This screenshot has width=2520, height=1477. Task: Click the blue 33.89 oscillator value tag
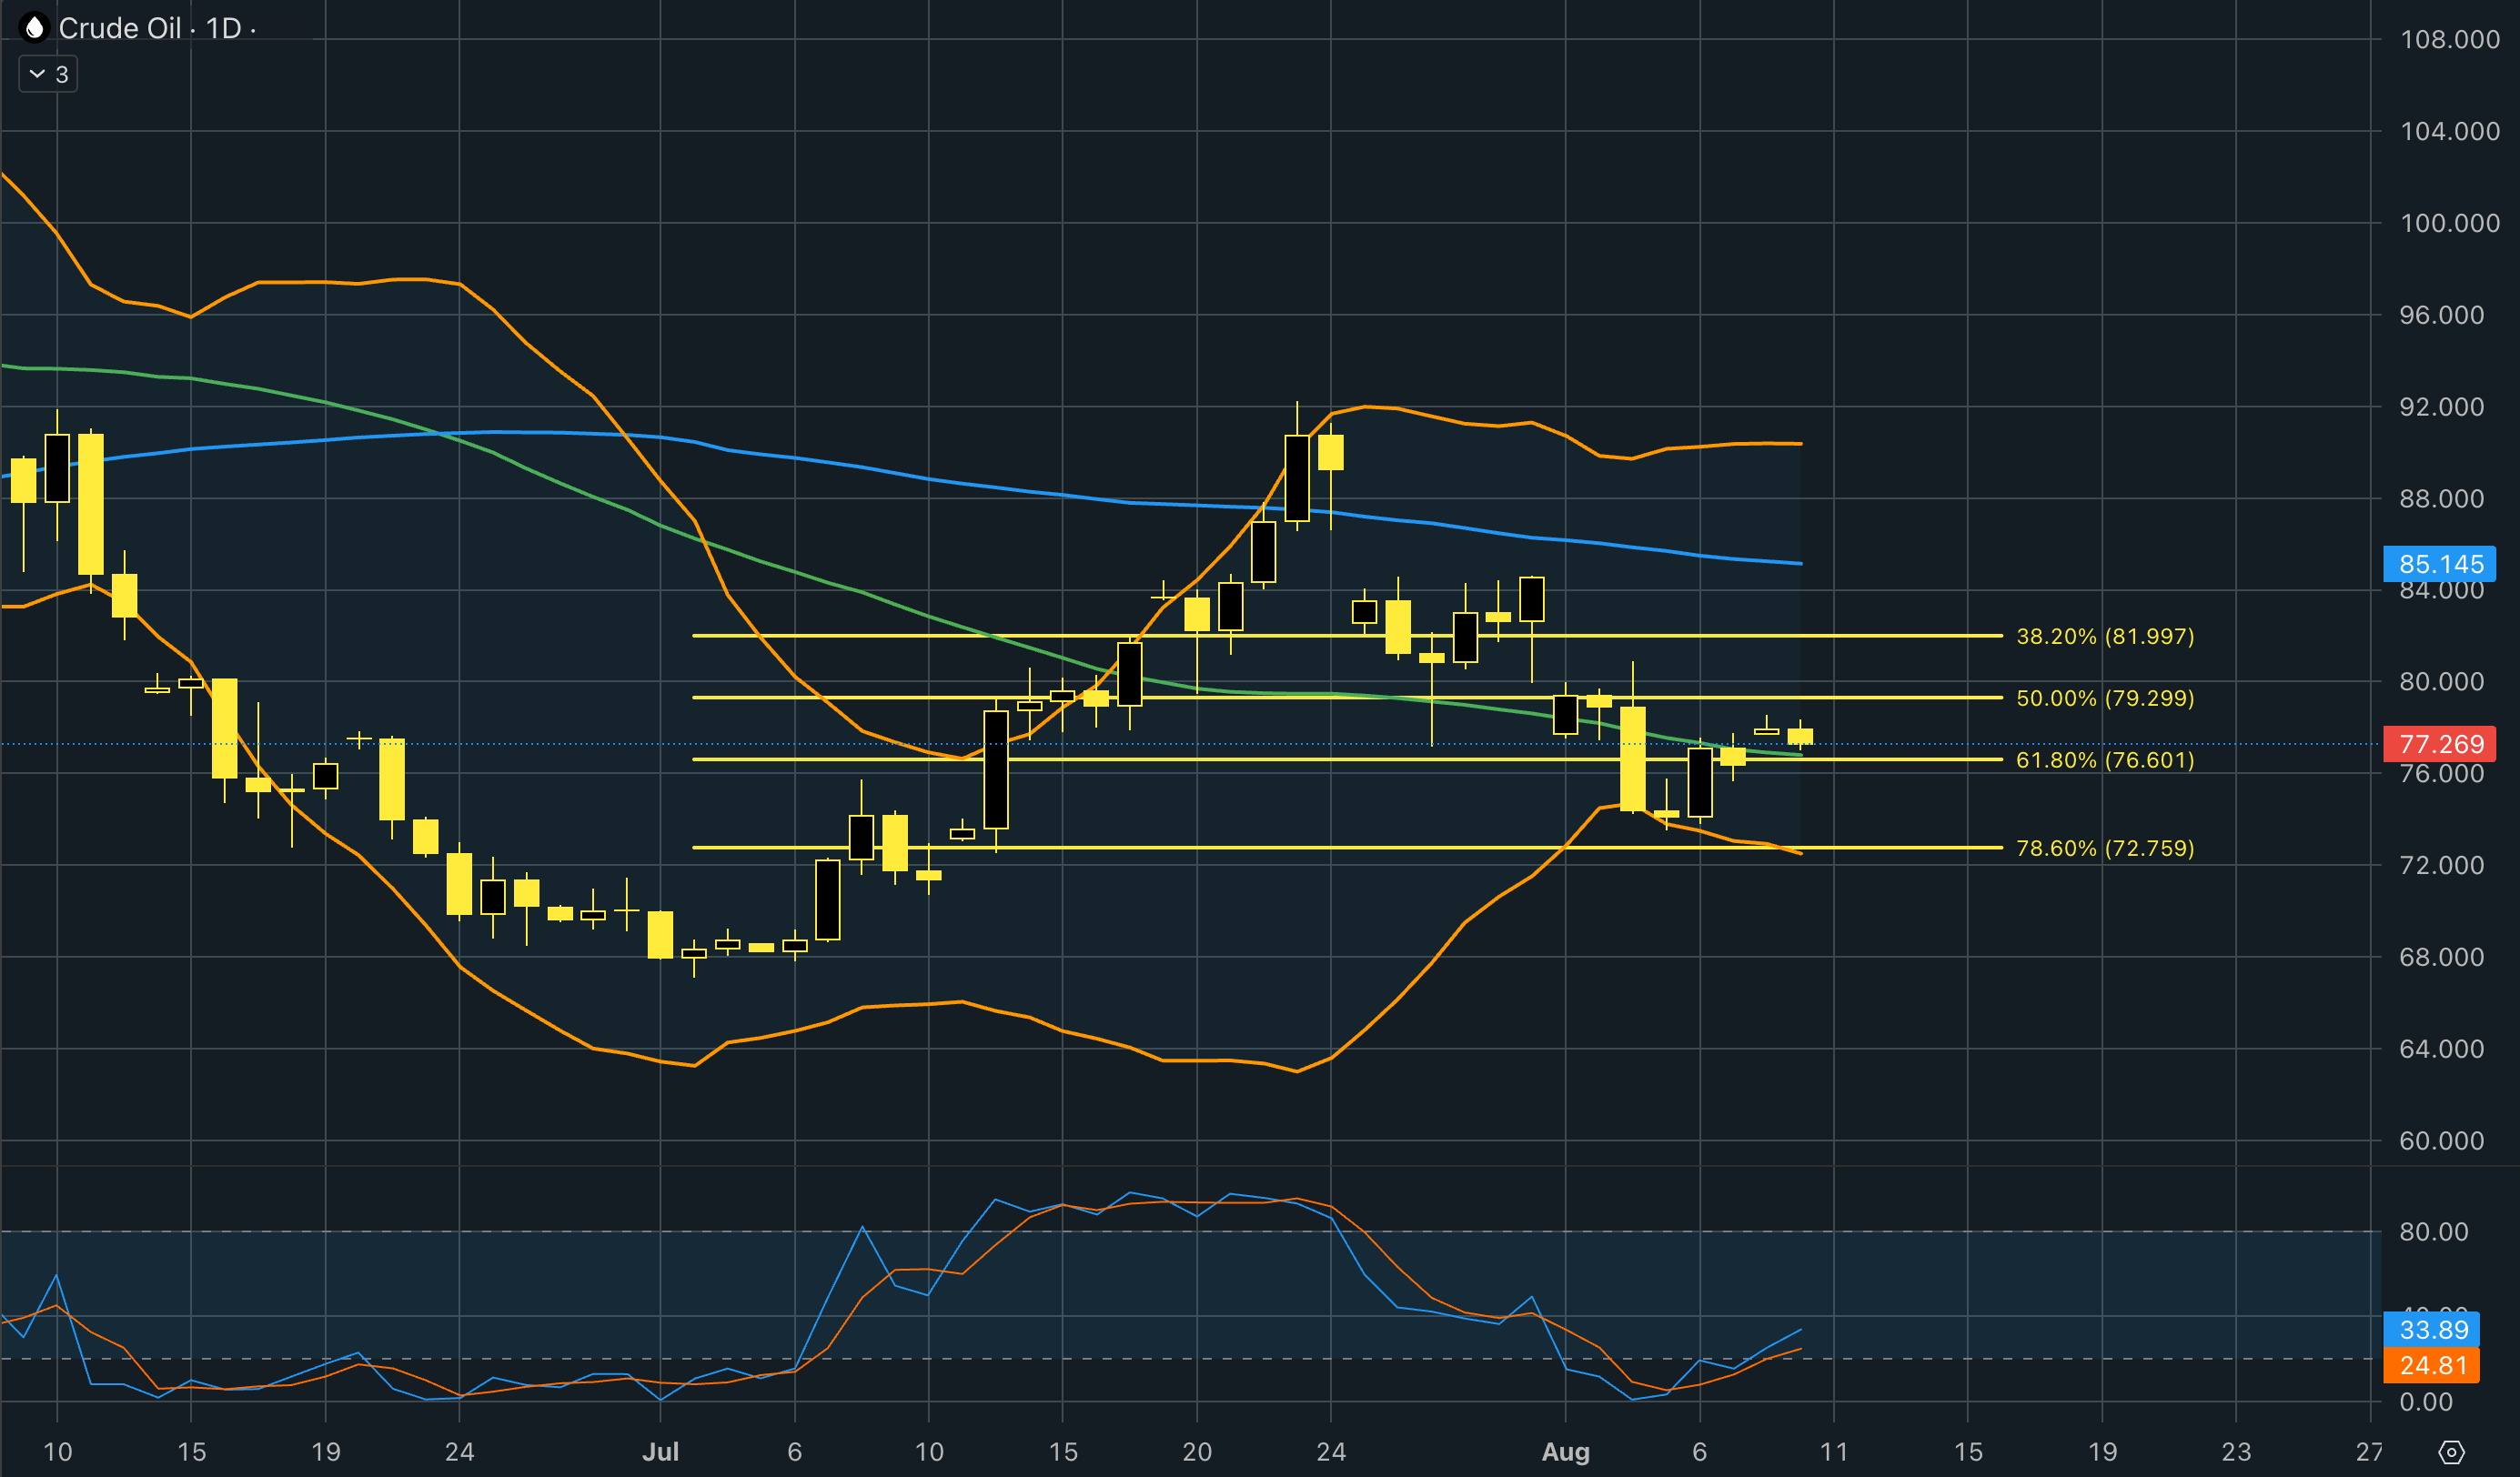2433,1330
